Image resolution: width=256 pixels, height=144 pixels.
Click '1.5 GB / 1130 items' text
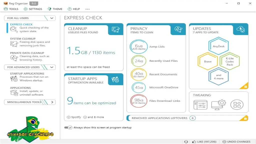pyautogui.click(x=91, y=50)
